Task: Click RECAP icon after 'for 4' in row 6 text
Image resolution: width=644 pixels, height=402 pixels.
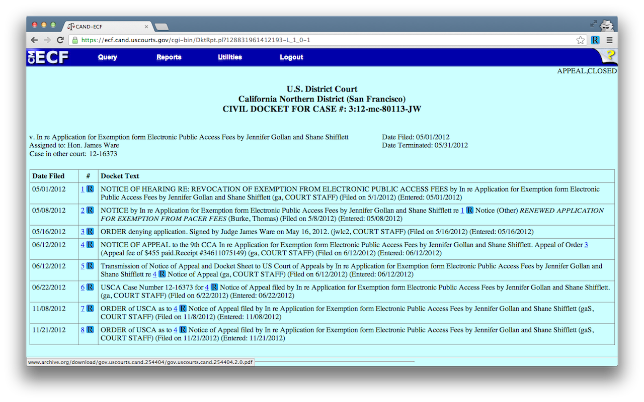Action: point(214,287)
